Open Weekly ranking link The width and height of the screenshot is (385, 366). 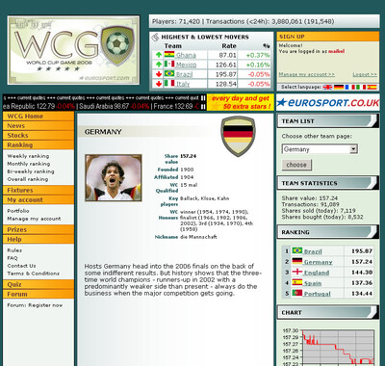coord(28,156)
